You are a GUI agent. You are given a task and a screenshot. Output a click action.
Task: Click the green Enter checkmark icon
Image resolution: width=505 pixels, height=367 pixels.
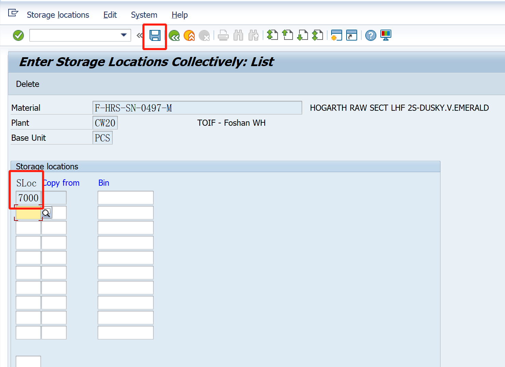click(18, 35)
